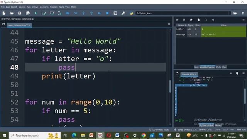
Task: Change to the parent directory
Action: point(243,13)
